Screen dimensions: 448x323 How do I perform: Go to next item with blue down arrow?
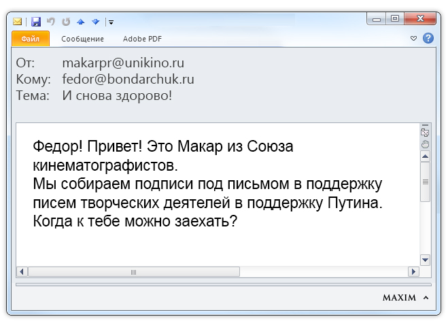[x=95, y=22]
